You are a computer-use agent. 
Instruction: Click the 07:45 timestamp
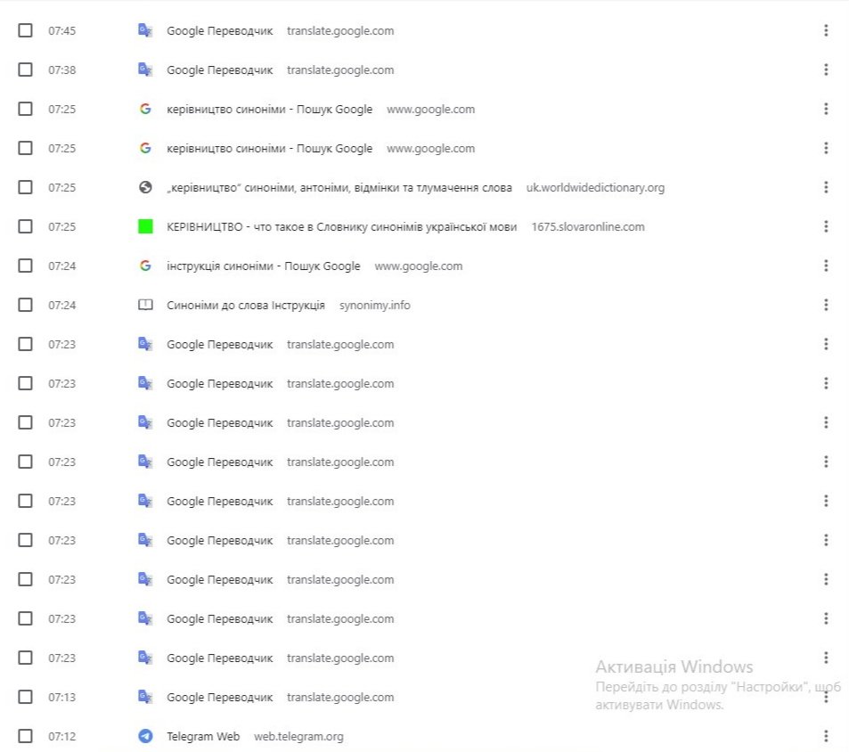[61, 31]
